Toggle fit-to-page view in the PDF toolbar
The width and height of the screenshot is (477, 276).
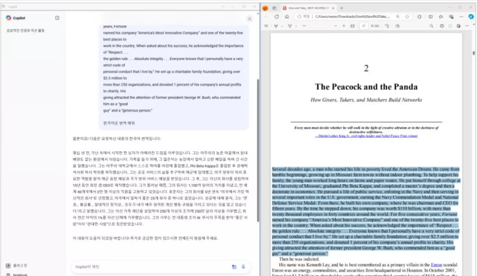pos(352,25)
